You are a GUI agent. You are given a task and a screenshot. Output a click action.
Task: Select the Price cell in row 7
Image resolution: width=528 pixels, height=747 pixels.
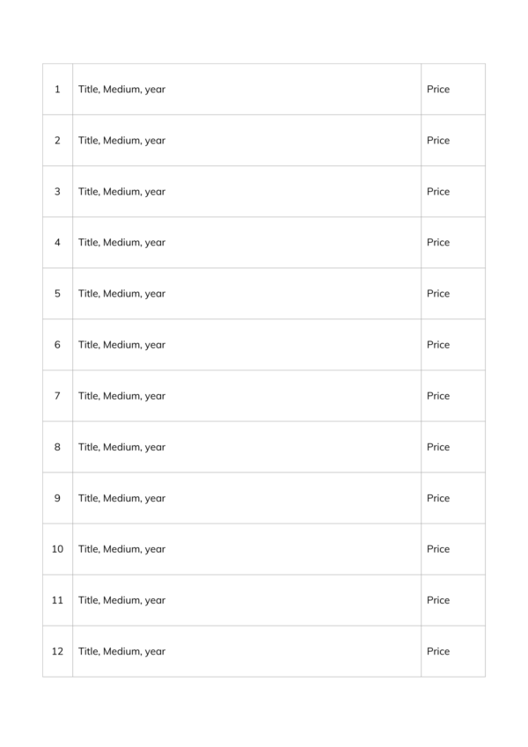point(453,396)
